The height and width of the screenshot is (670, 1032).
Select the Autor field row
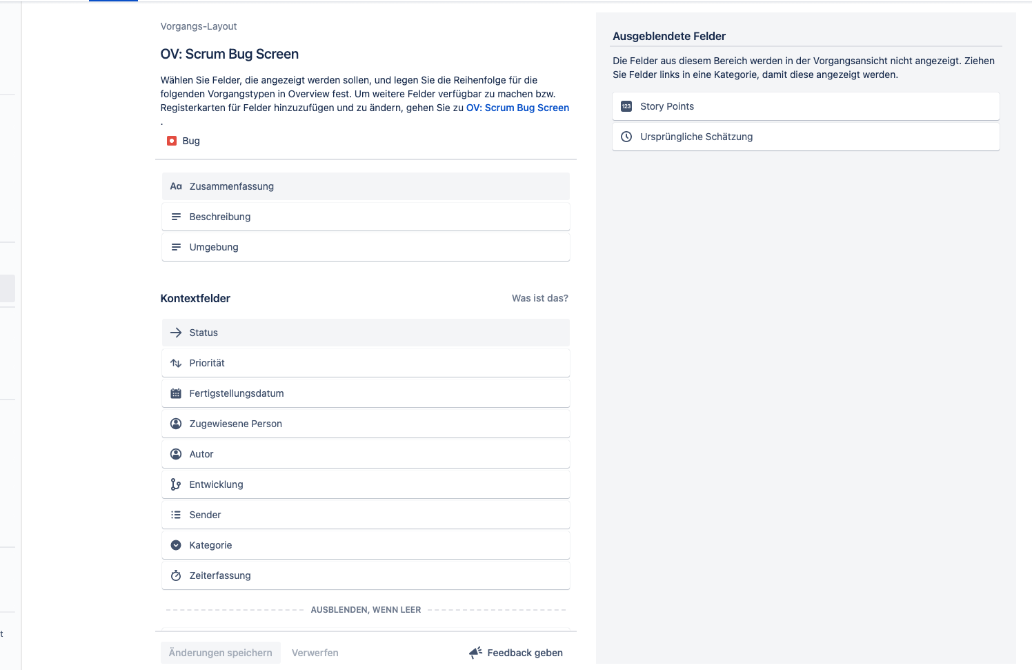[366, 454]
